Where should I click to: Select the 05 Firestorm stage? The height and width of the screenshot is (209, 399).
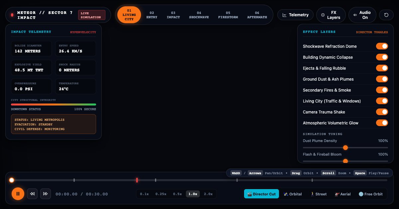(228, 15)
